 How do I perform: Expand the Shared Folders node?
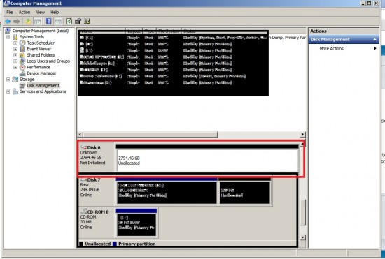point(15,55)
